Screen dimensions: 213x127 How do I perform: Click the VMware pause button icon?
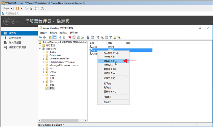click(18, 8)
